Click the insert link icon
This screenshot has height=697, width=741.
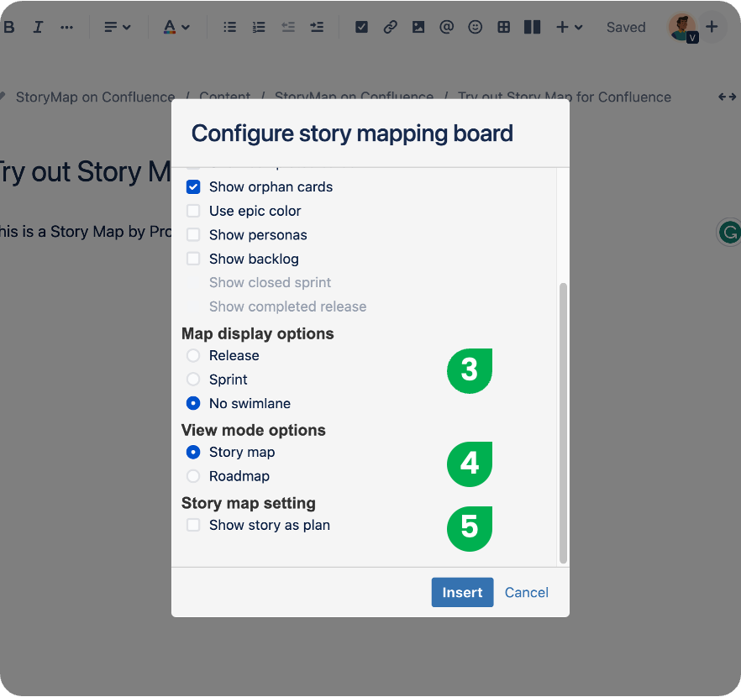(x=390, y=27)
